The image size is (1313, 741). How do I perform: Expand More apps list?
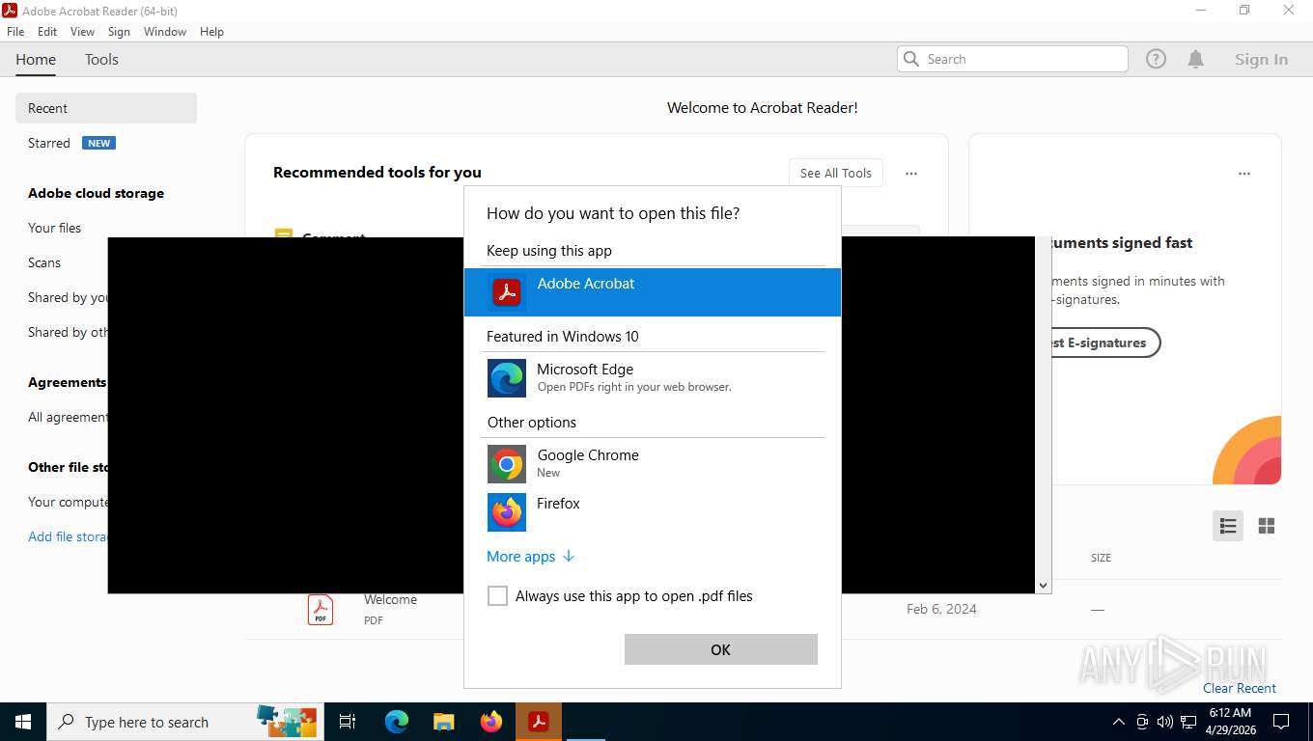pyautogui.click(x=530, y=557)
